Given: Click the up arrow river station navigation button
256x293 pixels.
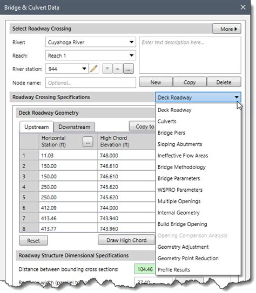Looking at the screenshot, I should pyautogui.click(x=118, y=68).
